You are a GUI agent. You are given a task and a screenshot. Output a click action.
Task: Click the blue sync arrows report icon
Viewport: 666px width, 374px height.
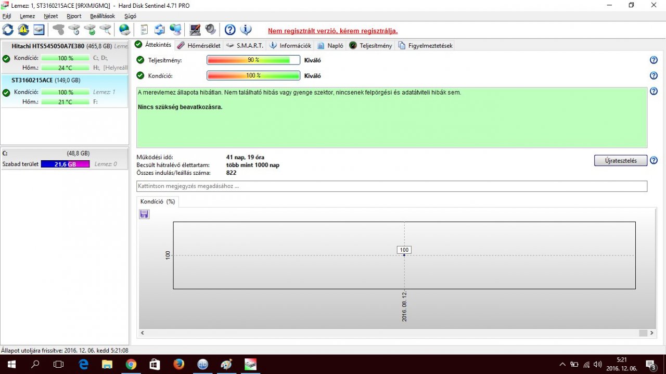pos(160,30)
